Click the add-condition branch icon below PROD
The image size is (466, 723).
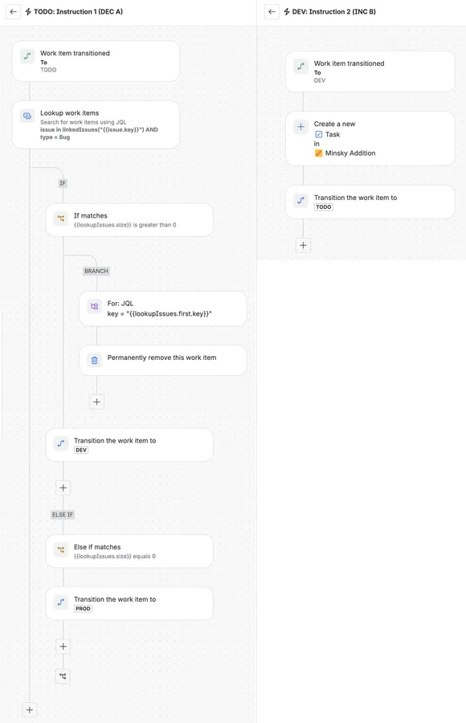coord(63,676)
